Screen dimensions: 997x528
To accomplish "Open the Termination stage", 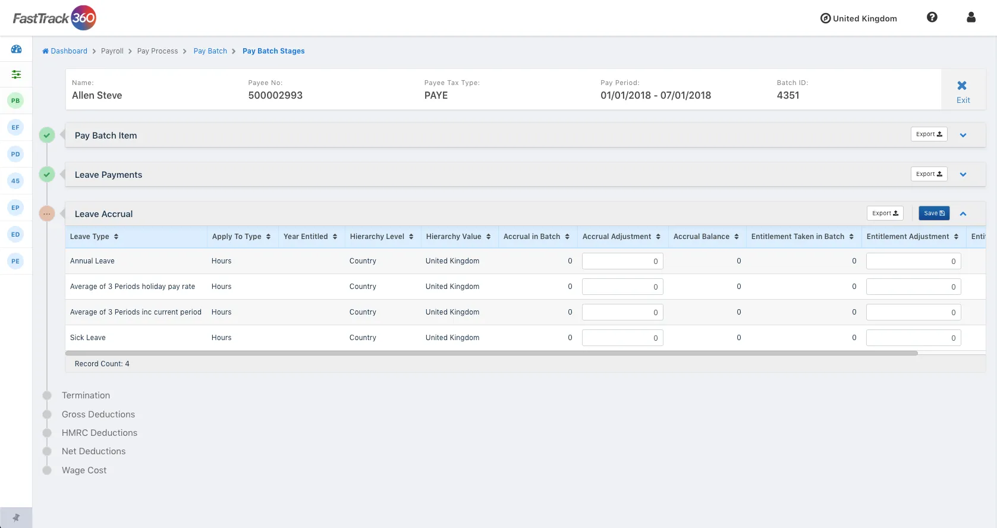I will pyautogui.click(x=86, y=395).
